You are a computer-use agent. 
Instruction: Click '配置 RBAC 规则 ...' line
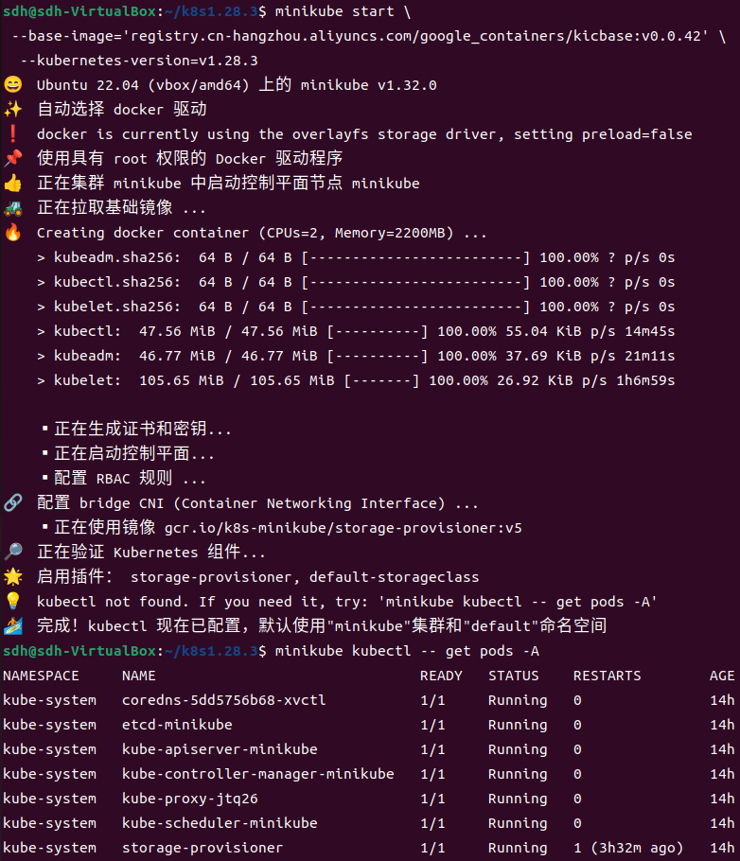point(130,478)
